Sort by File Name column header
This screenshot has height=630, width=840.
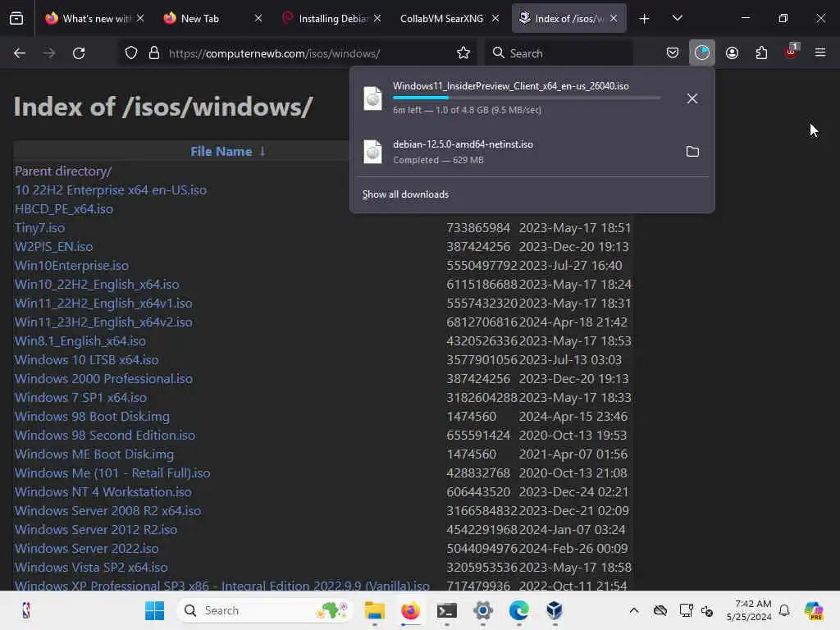pyautogui.click(x=228, y=152)
